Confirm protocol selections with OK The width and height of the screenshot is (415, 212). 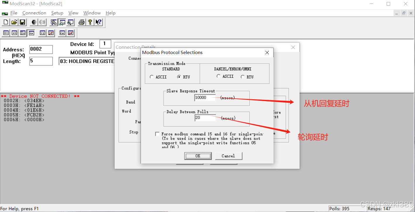tap(198, 156)
